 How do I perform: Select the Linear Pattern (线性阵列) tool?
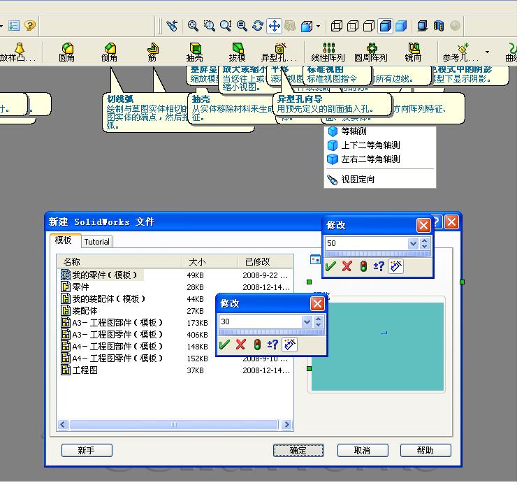point(328,52)
